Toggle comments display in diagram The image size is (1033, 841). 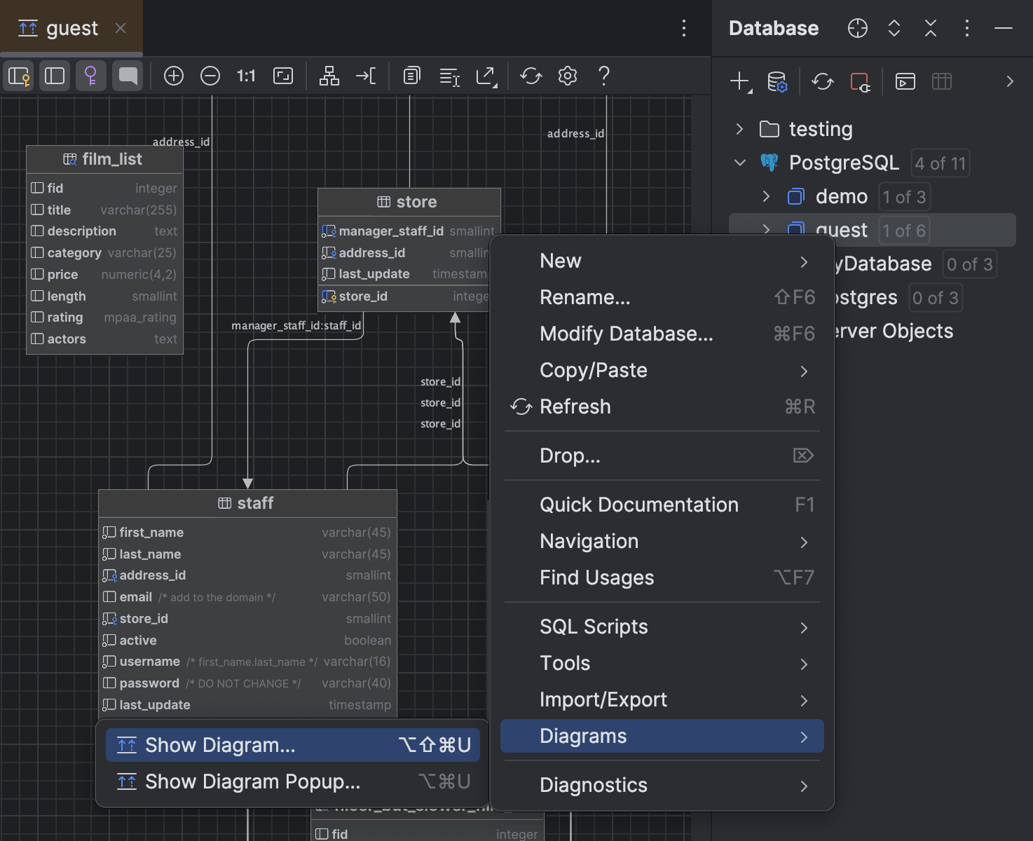[127, 76]
